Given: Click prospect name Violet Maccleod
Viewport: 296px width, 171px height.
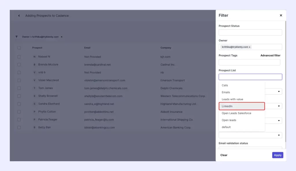Looking at the screenshot, I should (x=49, y=80).
